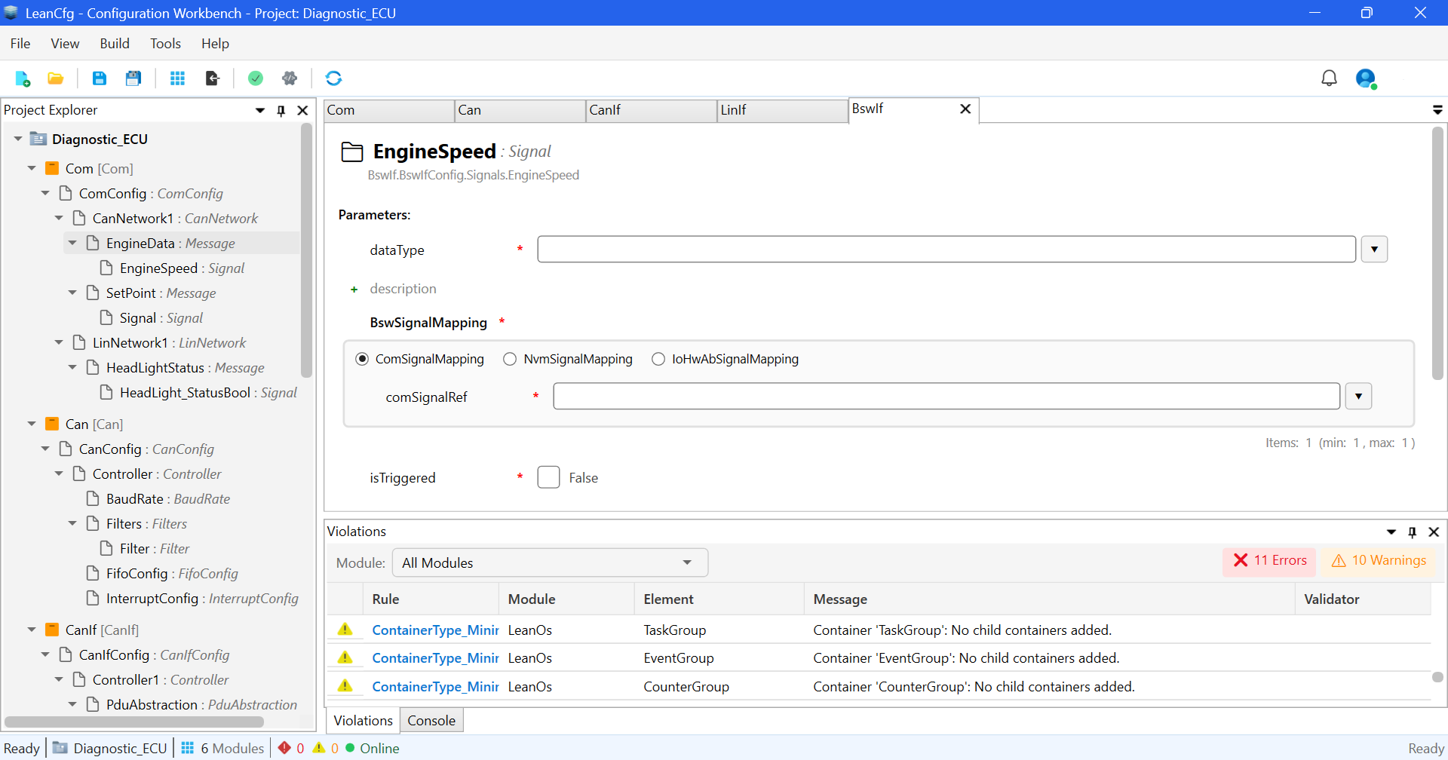The image size is (1448, 760).
Task: Select the NvmSignalMapping radio button
Action: (x=510, y=360)
